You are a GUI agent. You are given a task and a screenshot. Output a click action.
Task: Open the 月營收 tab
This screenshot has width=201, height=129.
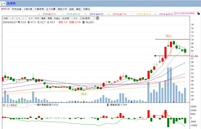click(87, 9)
